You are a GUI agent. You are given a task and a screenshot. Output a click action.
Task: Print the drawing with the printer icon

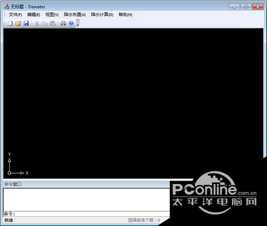tap(63, 23)
